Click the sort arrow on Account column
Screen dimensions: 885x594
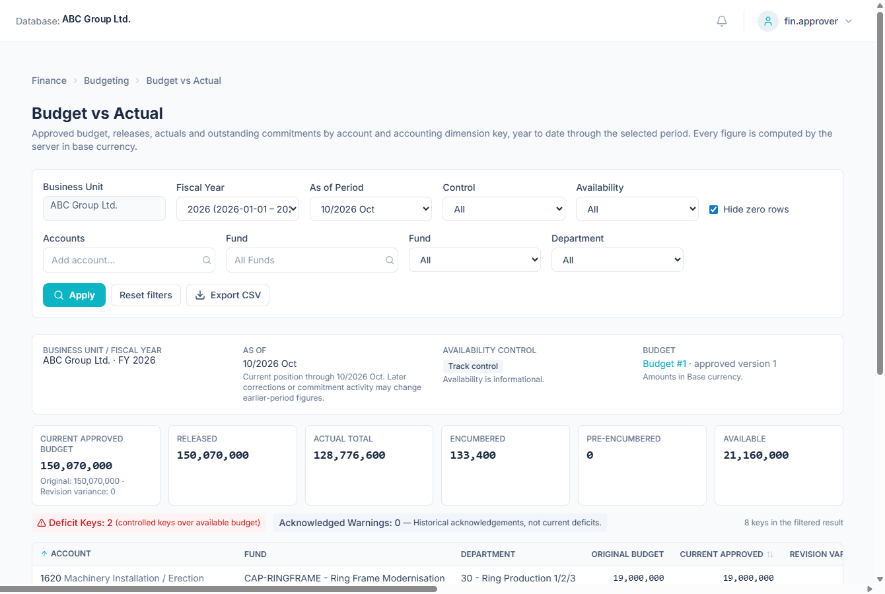pos(44,554)
